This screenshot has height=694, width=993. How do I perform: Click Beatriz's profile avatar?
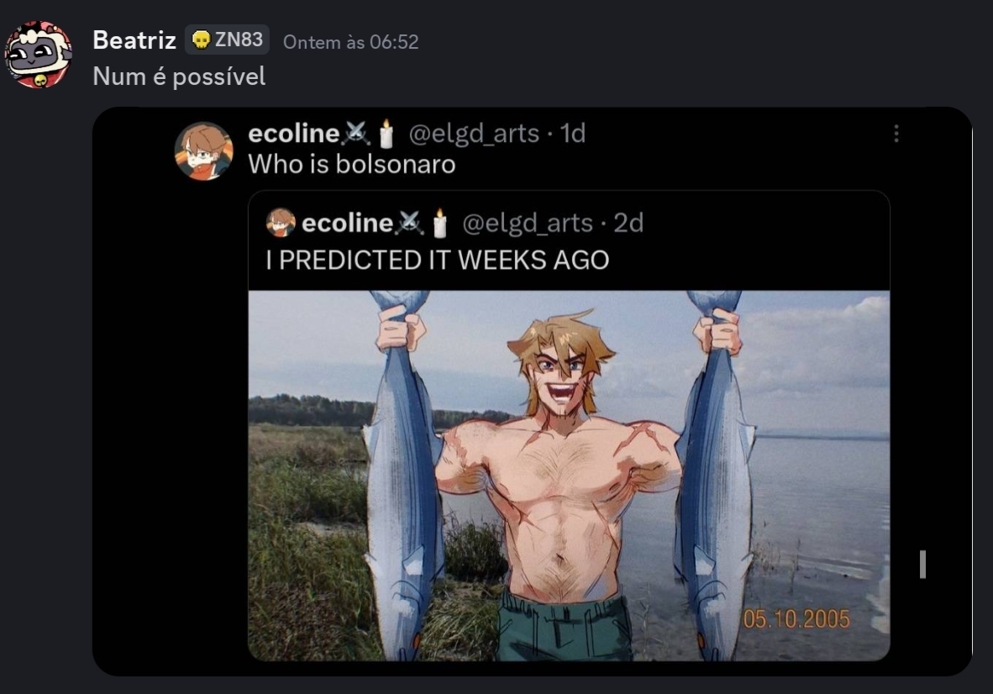(39, 55)
